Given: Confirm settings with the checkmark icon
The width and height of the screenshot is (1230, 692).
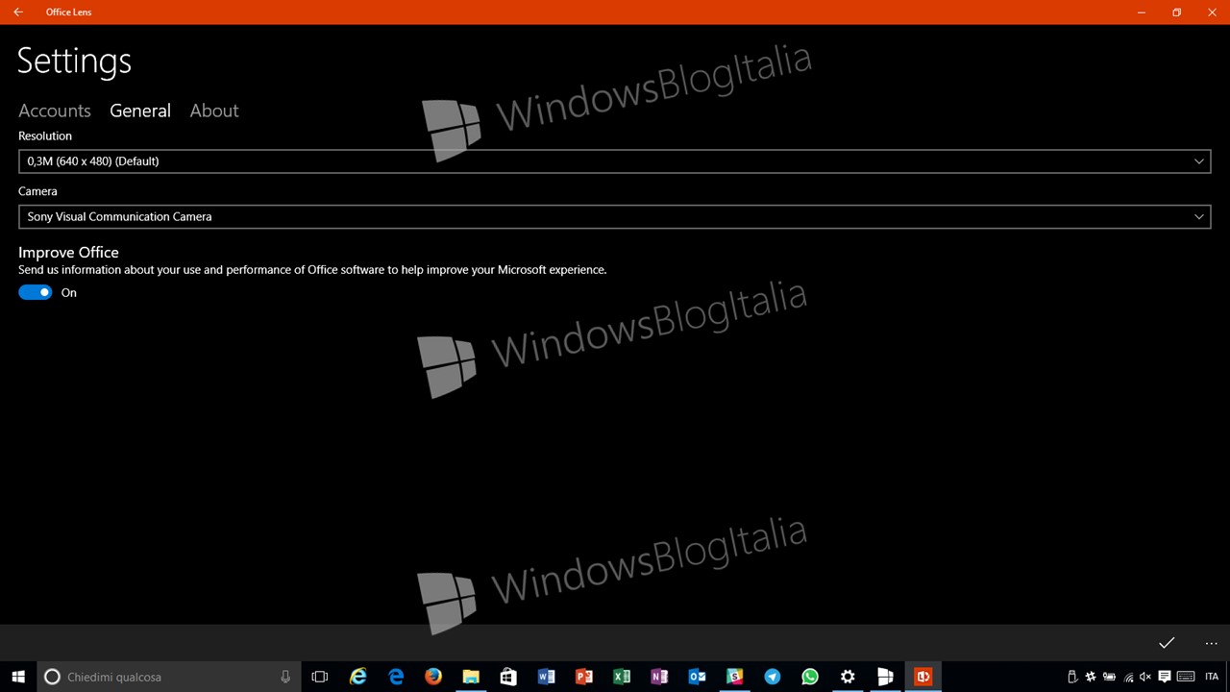Looking at the screenshot, I should (x=1167, y=643).
